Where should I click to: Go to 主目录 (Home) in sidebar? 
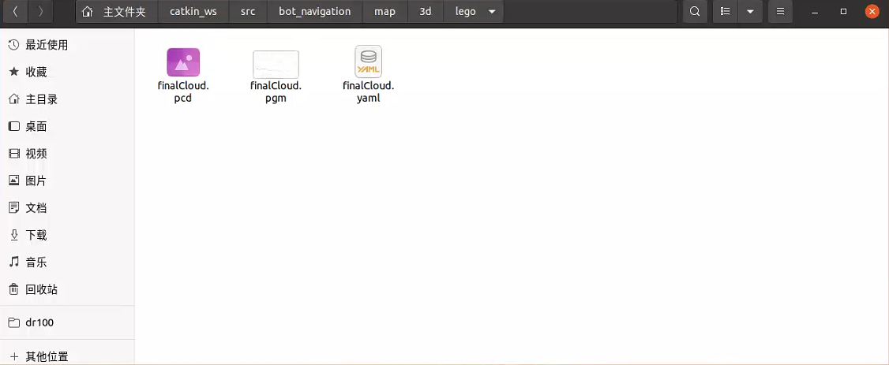pos(41,99)
